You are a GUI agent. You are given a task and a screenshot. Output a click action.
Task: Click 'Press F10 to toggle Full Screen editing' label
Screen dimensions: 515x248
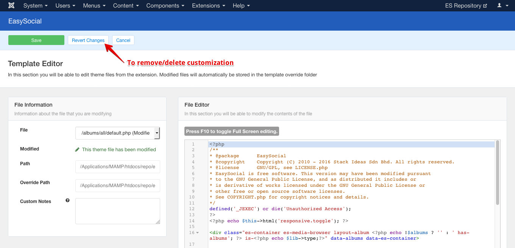pyautogui.click(x=232, y=132)
